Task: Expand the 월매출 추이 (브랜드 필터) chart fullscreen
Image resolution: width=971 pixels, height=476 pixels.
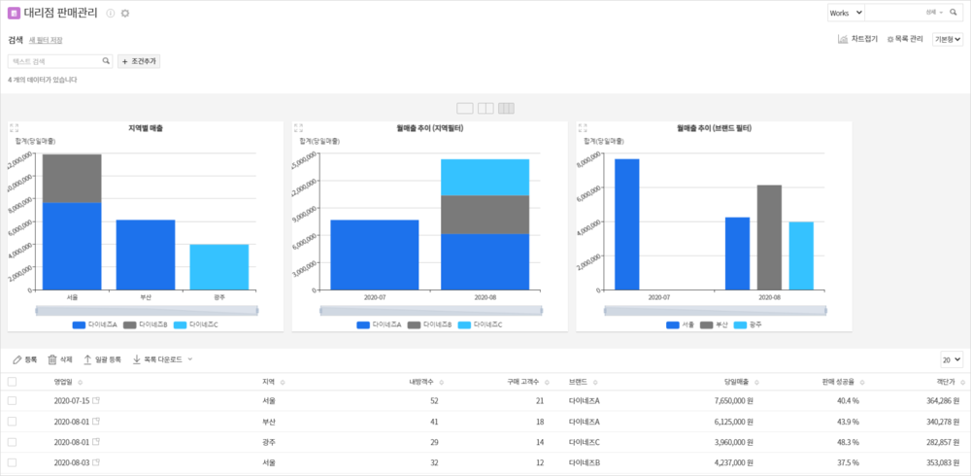Action: click(583, 127)
